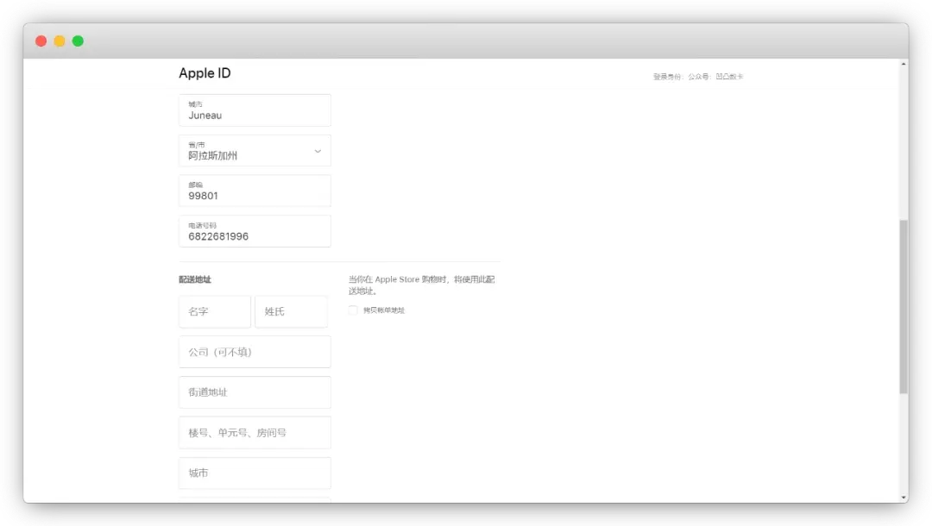932x526 pixels.
Task: Click the 登录身份 text at top right
Action: (x=698, y=77)
